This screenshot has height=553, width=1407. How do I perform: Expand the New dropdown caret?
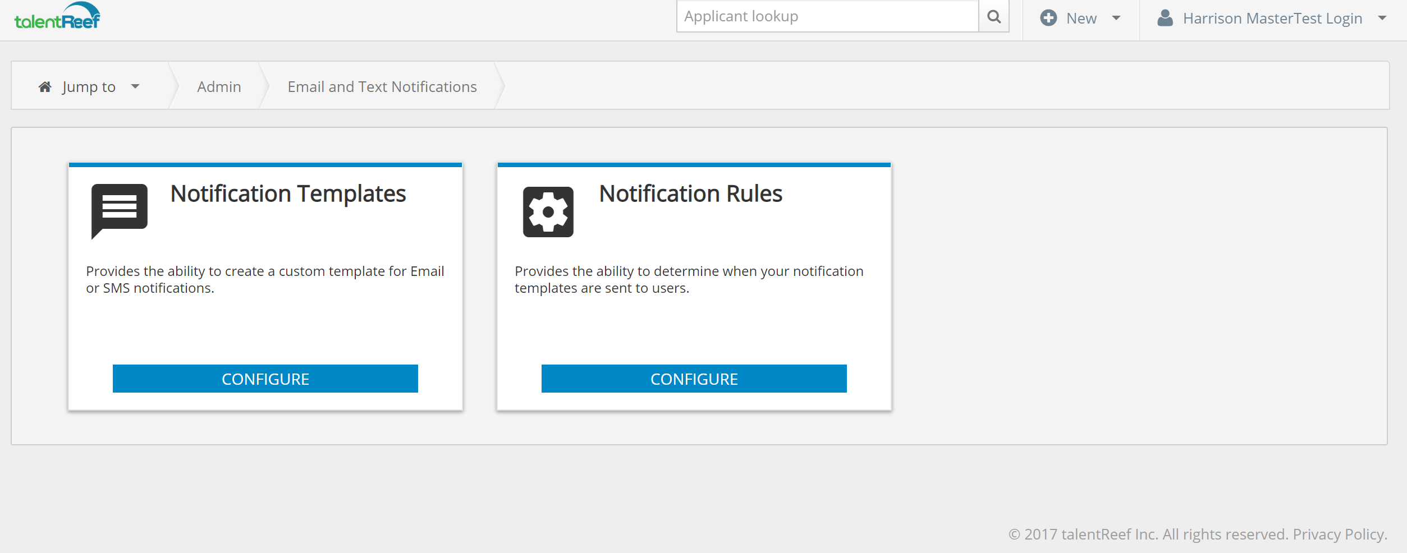[x=1116, y=18]
